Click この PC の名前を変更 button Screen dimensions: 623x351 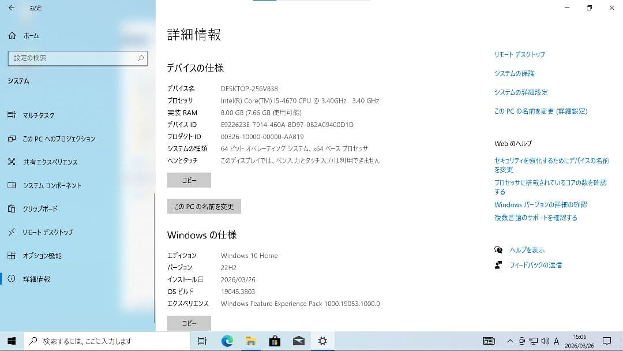[204, 206]
